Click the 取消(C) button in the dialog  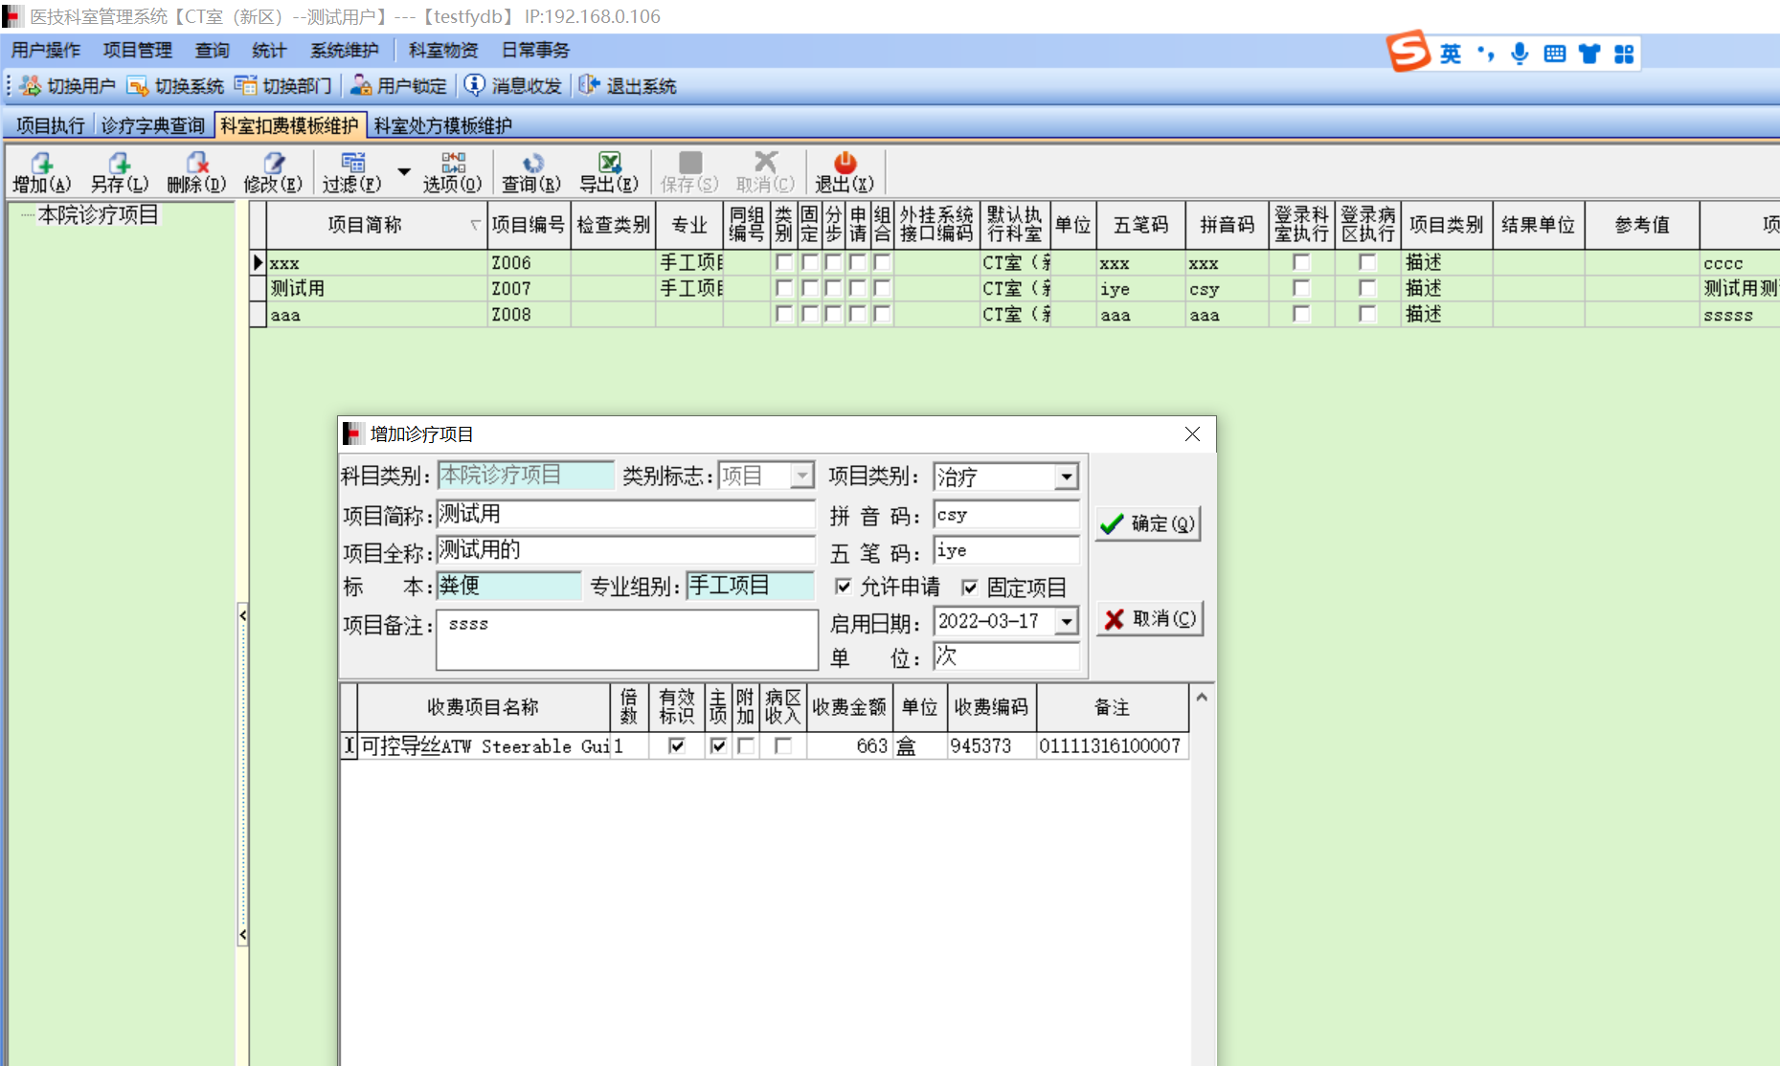[x=1149, y=618]
